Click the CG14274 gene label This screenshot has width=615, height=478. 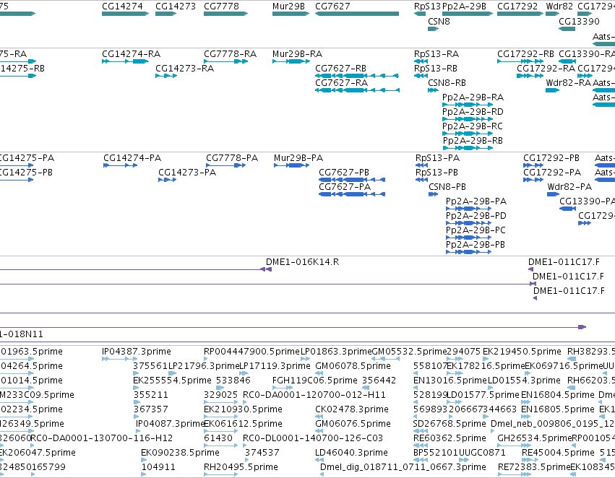pos(122,6)
